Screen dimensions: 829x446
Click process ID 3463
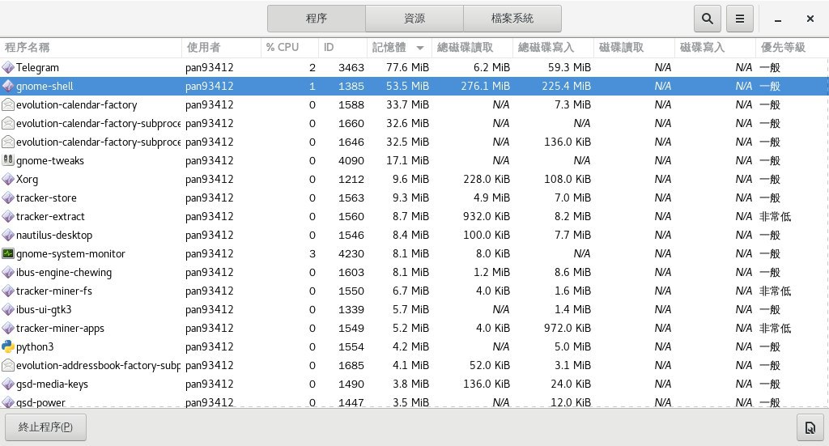351,68
